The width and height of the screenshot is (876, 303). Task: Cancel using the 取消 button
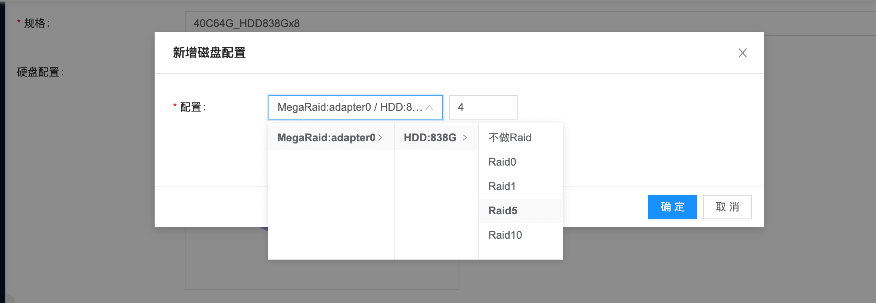(727, 207)
